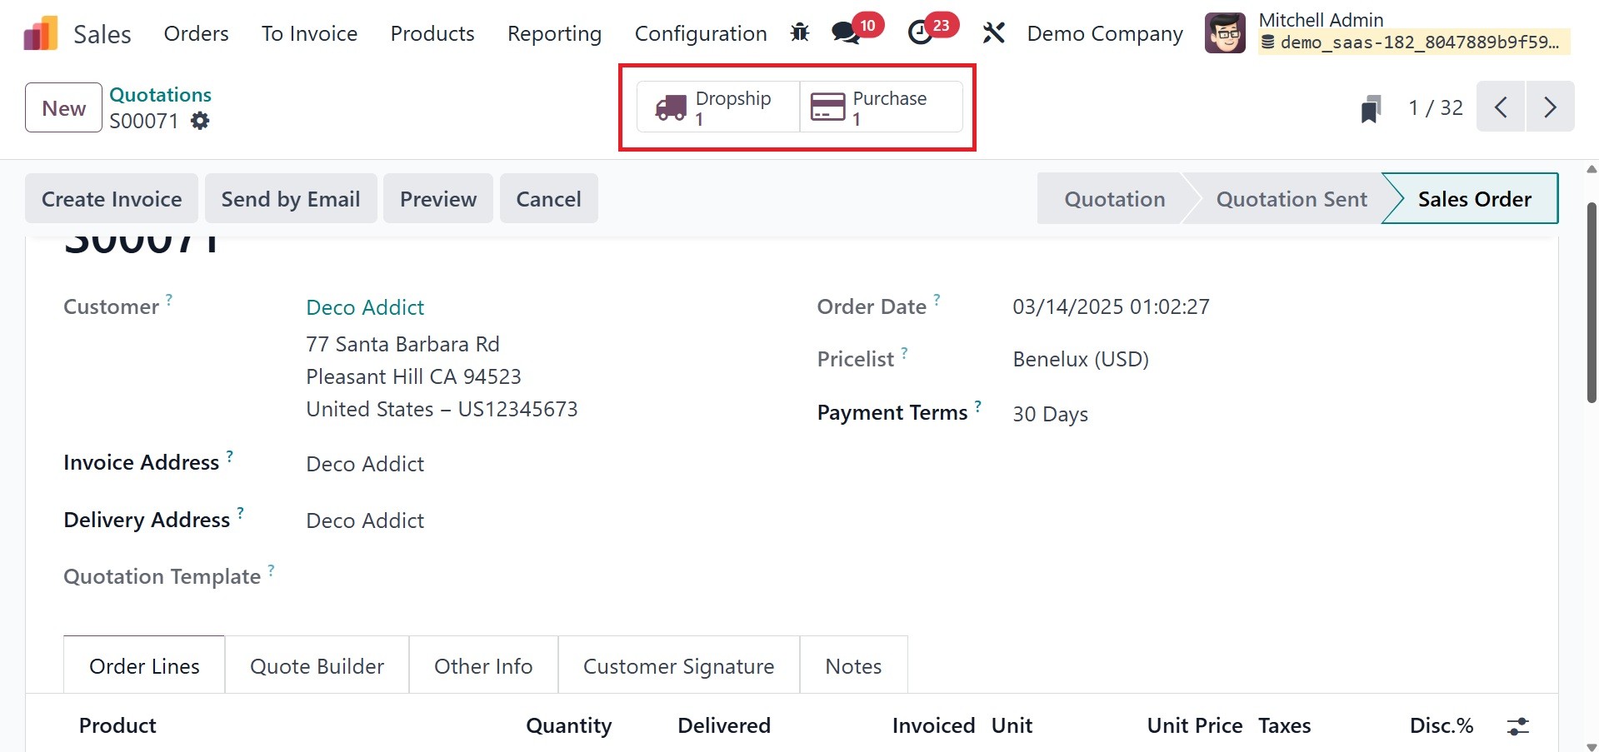Open the Deco Addict customer link
Viewport: 1599px width, 752px height.
click(365, 307)
